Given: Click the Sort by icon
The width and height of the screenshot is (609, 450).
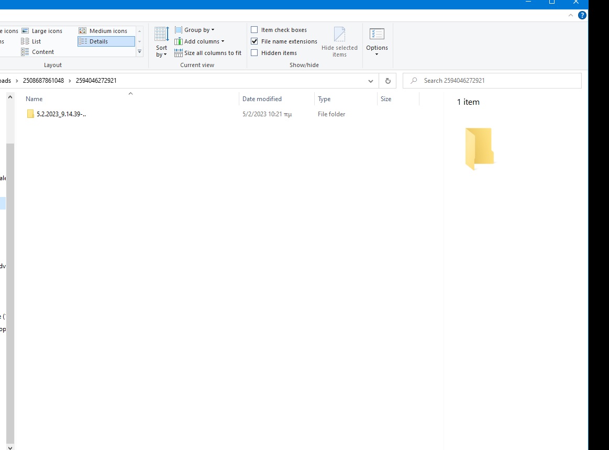Looking at the screenshot, I should pos(161,41).
